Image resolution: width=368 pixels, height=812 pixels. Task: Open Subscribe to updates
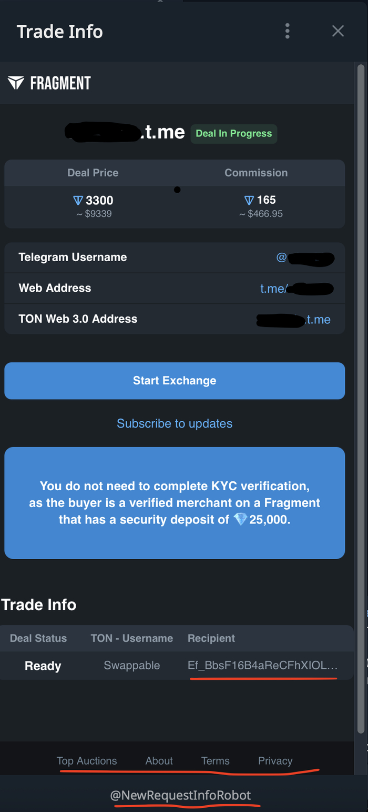click(x=175, y=423)
